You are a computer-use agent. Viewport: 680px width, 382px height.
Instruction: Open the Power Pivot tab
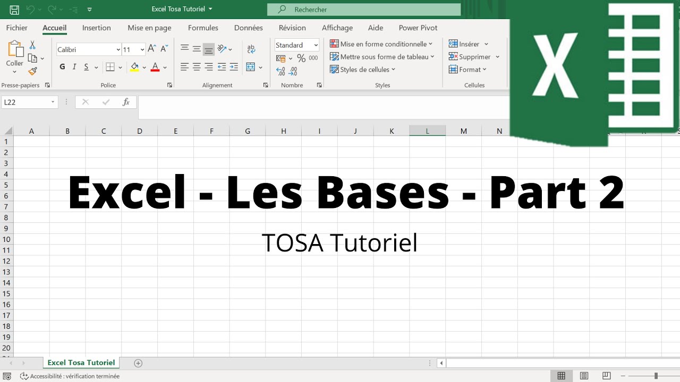tap(418, 28)
